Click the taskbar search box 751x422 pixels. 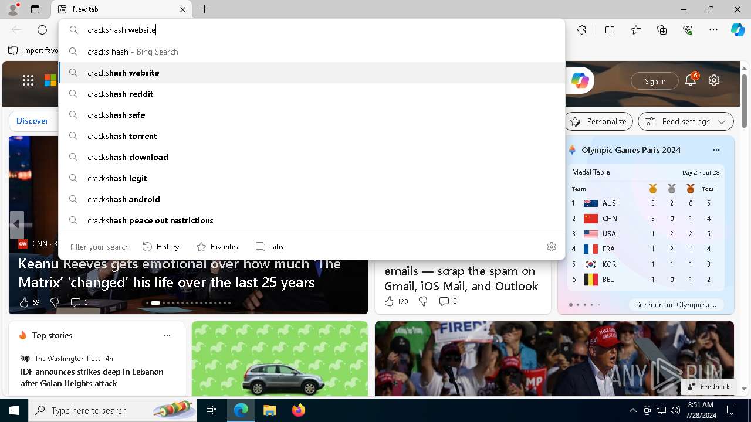coord(113,410)
